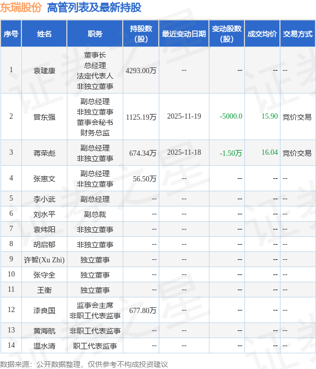Select the 姓名 column header
The image size is (316, 369).
click(44, 34)
